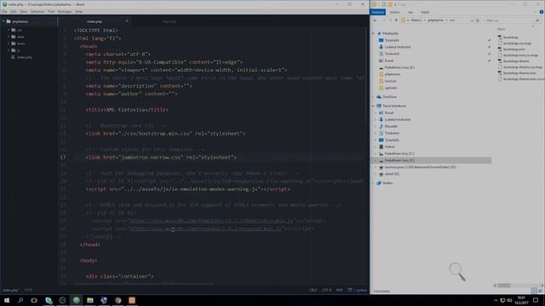Select phpteema folder in quick access
The image size is (545, 306).
pyautogui.click(x=393, y=74)
